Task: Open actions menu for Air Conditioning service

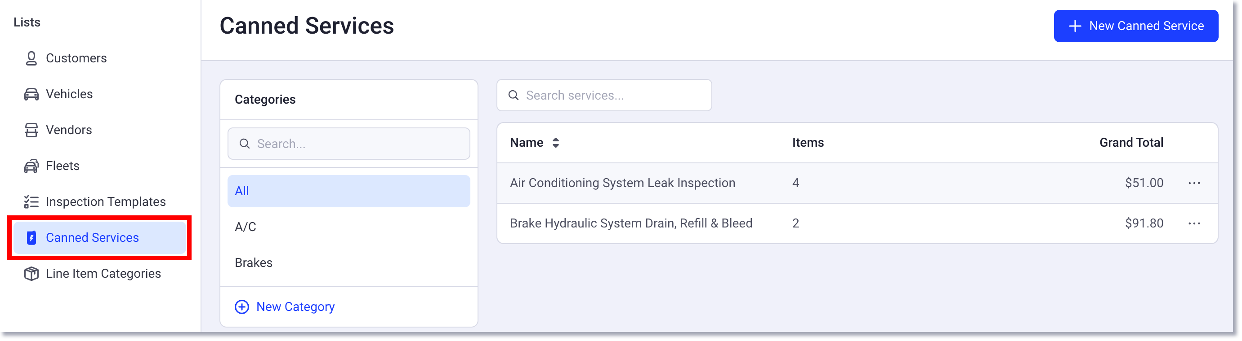Action: coord(1195,183)
